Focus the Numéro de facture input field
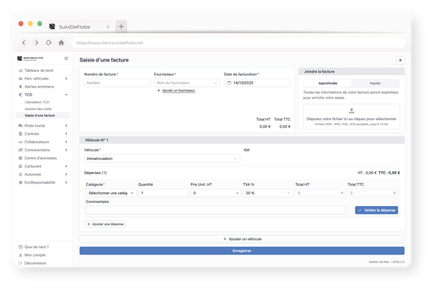Image resolution: width=434 pixels, height=290 pixels. [x=117, y=82]
